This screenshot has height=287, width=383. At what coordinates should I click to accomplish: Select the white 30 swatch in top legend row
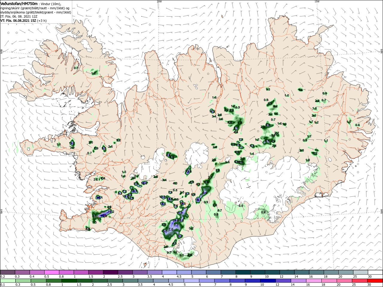[376, 272]
